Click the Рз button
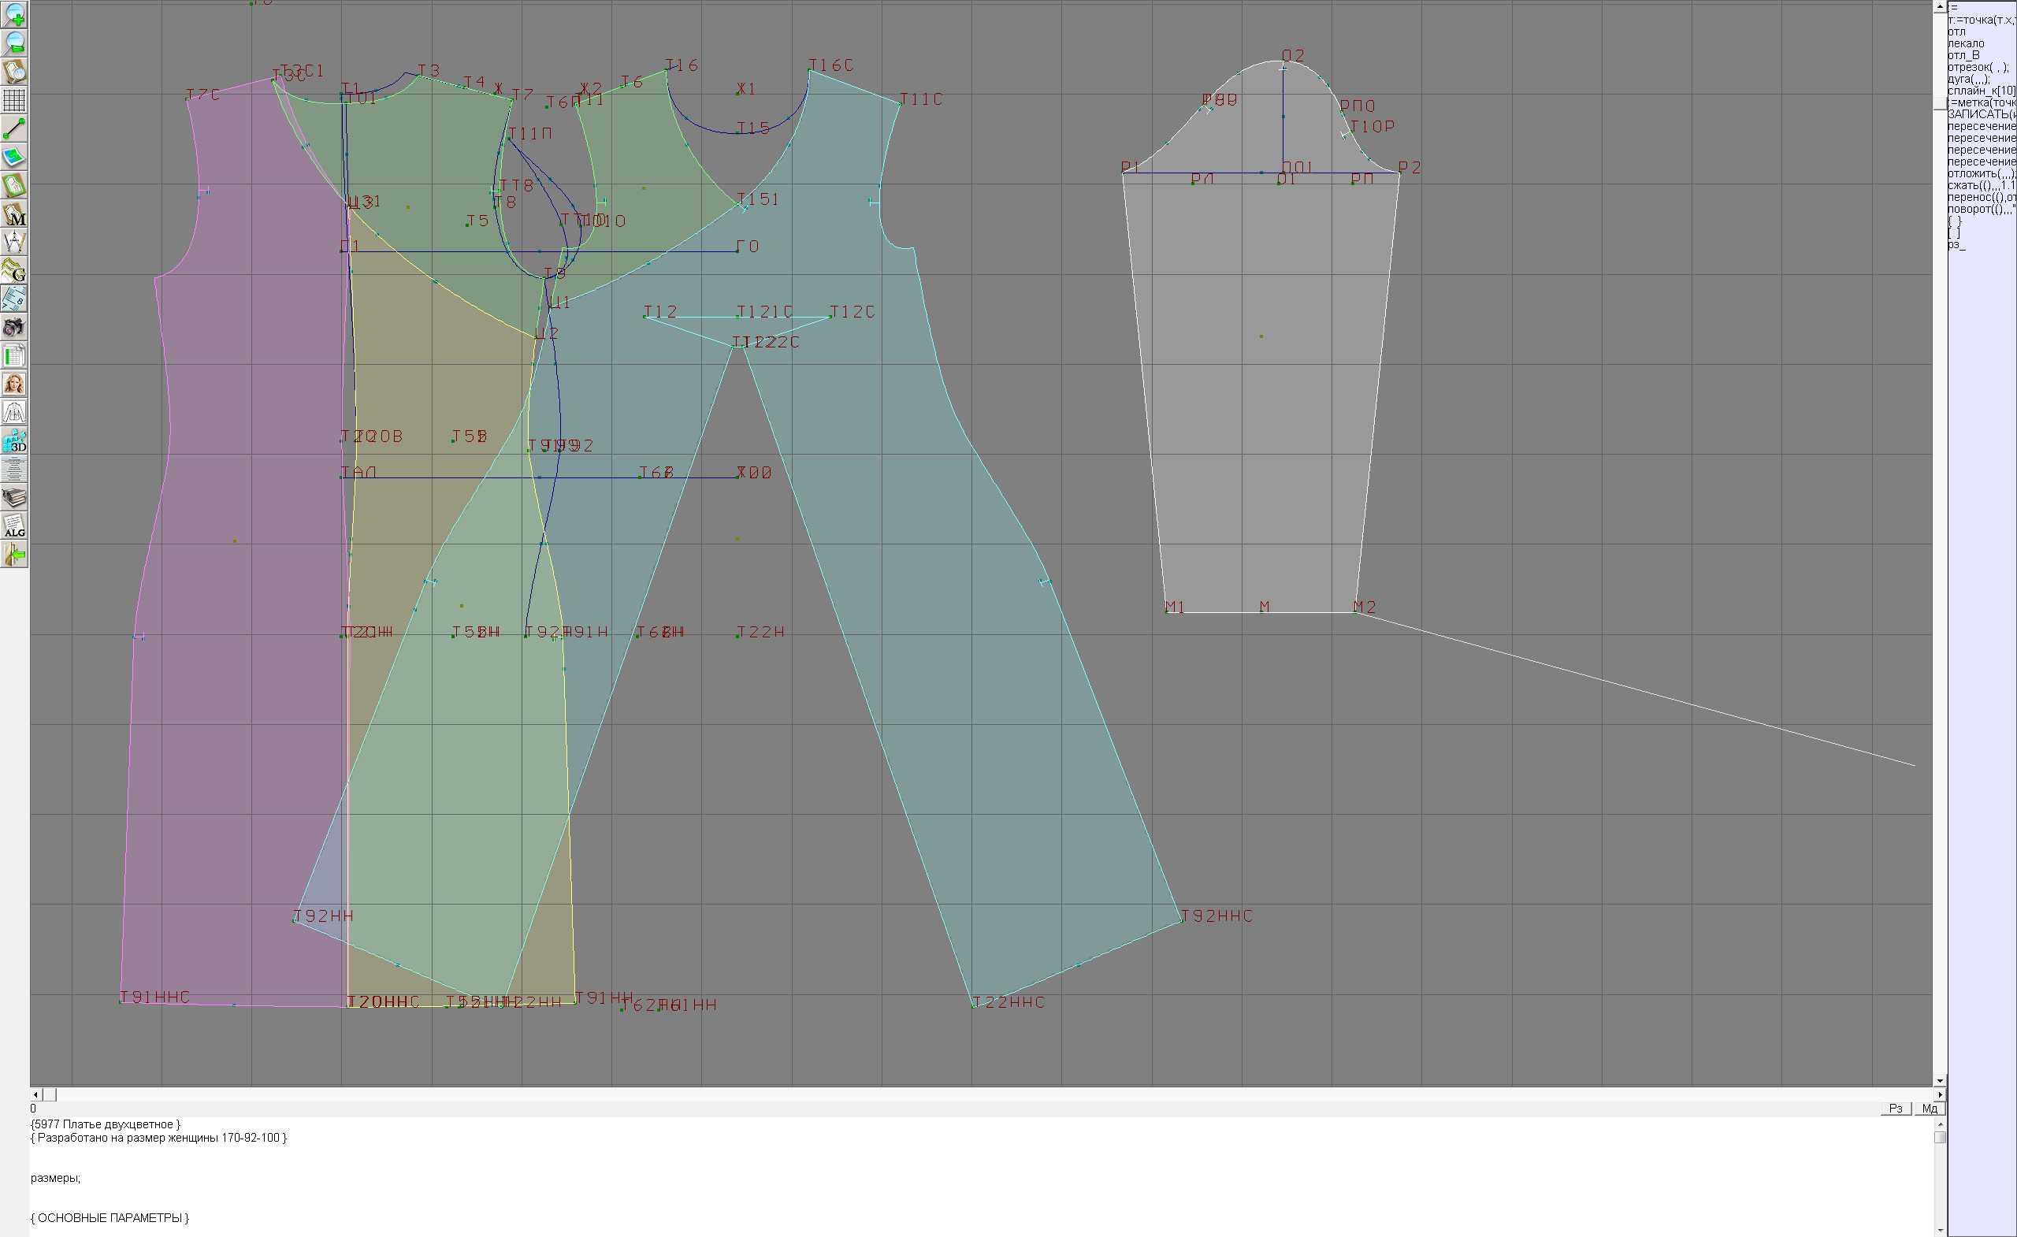Image resolution: width=2017 pixels, height=1237 pixels. click(1895, 1109)
